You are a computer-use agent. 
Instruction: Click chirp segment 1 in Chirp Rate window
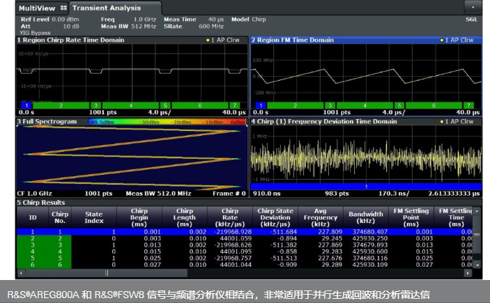27,105
